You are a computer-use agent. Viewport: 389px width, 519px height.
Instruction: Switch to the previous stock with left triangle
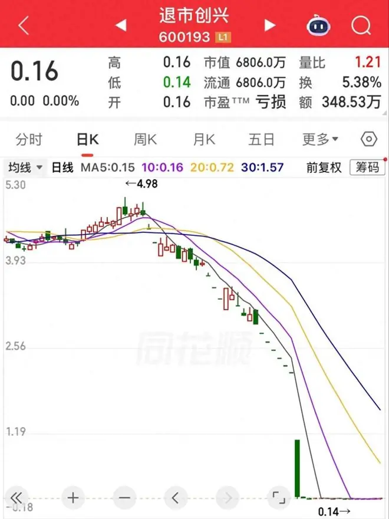click(x=121, y=25)
